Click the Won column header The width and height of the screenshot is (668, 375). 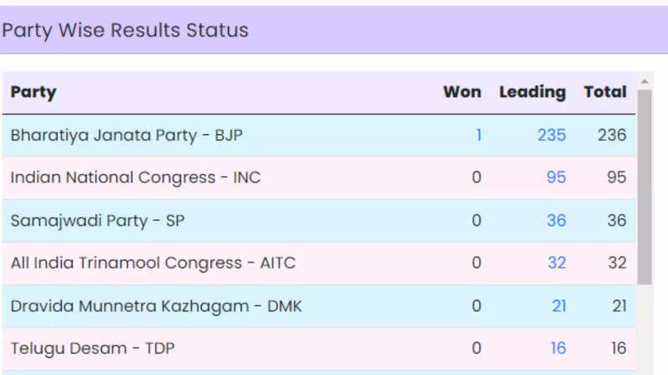tap(462, 92)
